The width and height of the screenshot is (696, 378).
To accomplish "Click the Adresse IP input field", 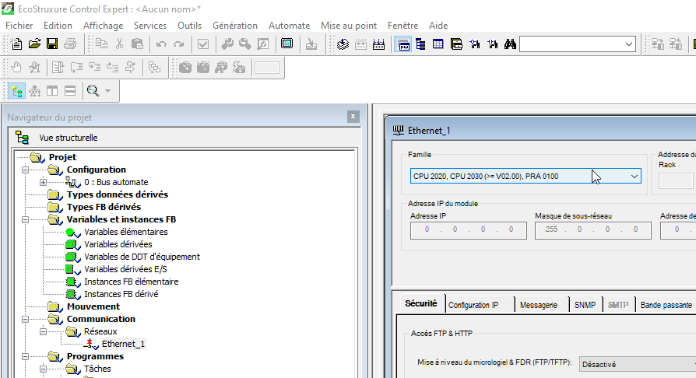I will tap(463, 230).
